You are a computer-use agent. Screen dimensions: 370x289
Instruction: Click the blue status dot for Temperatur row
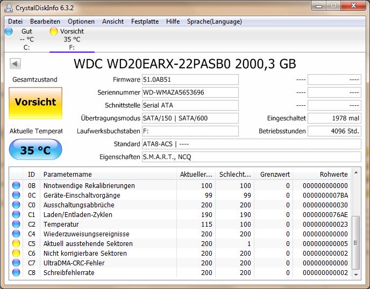(x=16, y=224)
